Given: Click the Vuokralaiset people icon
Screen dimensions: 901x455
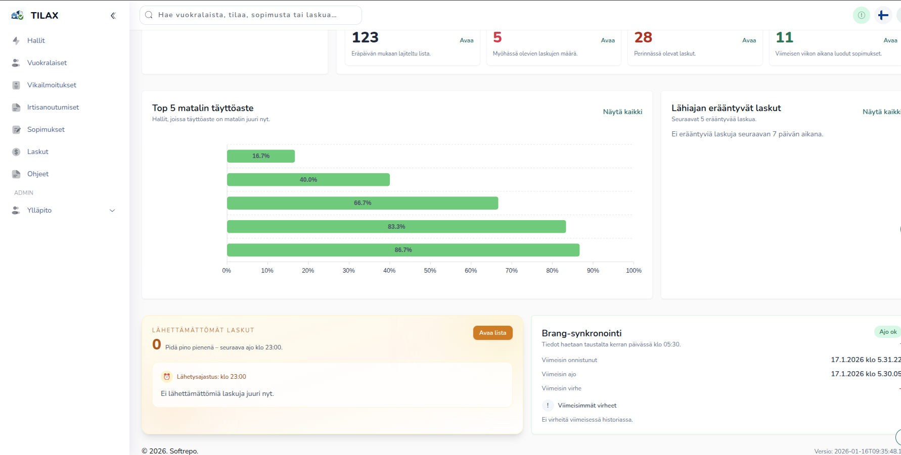Looking at the screenshot, I should (x=16, y=63).
